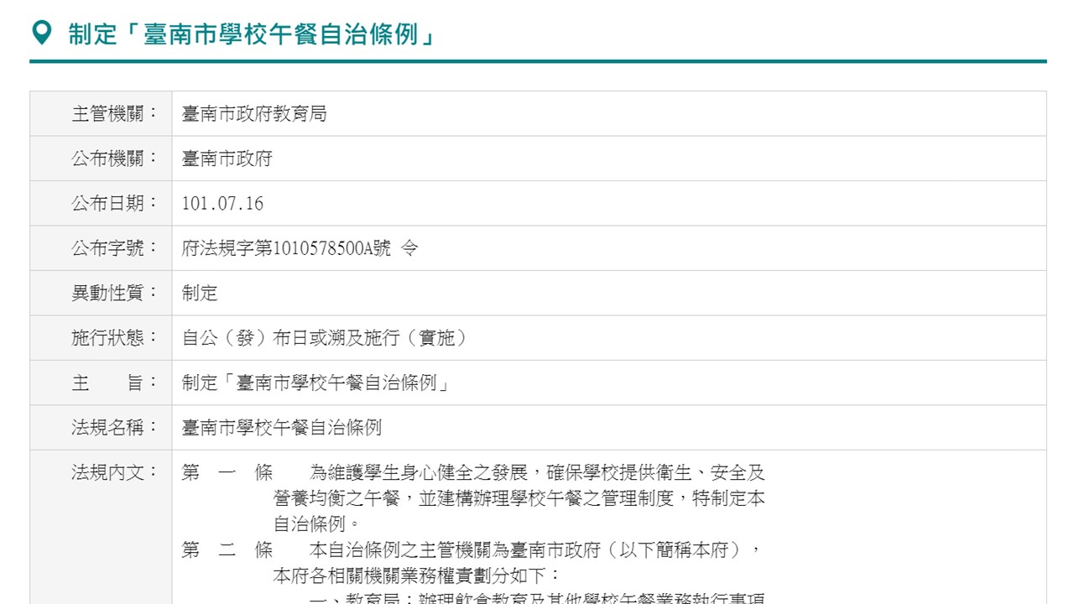Image resolution: width=1074 pixels, height=604 pixels.
Task: Select the 公布日期 row label
Action: (x=115, y=203)
